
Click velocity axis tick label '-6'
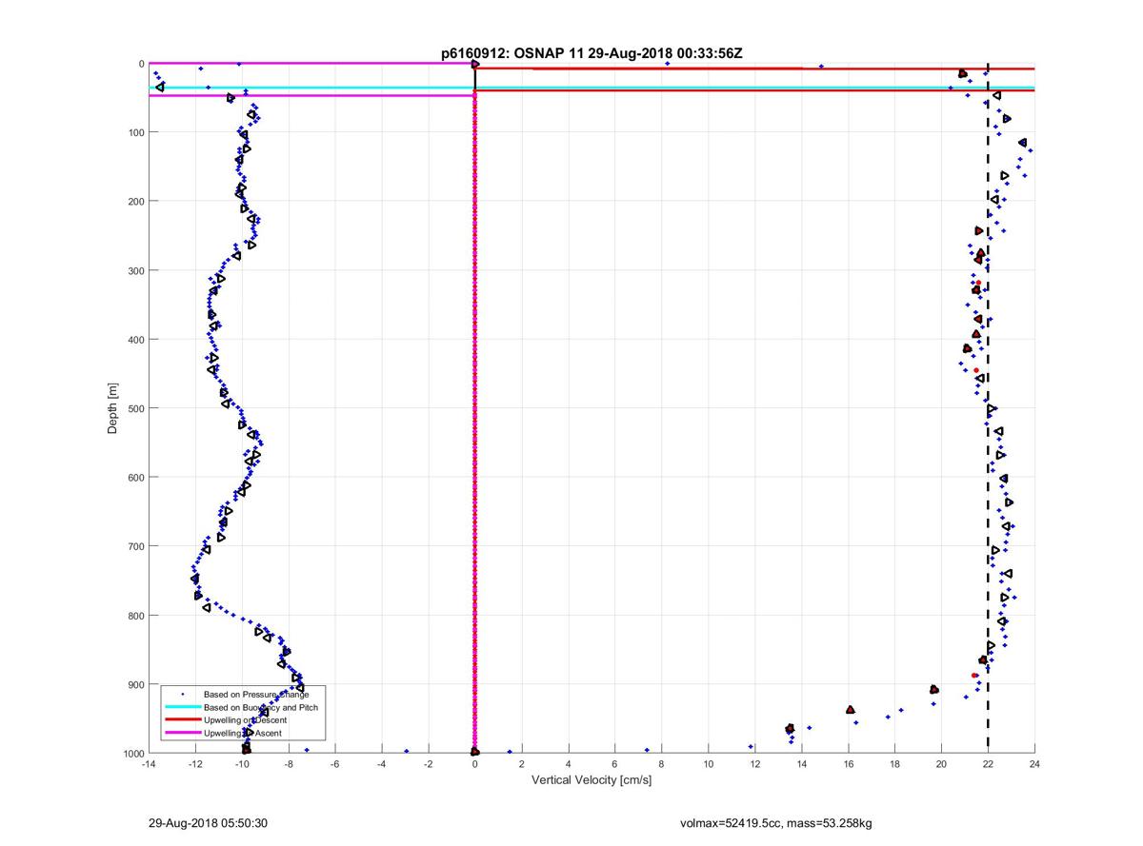[334, 764]
